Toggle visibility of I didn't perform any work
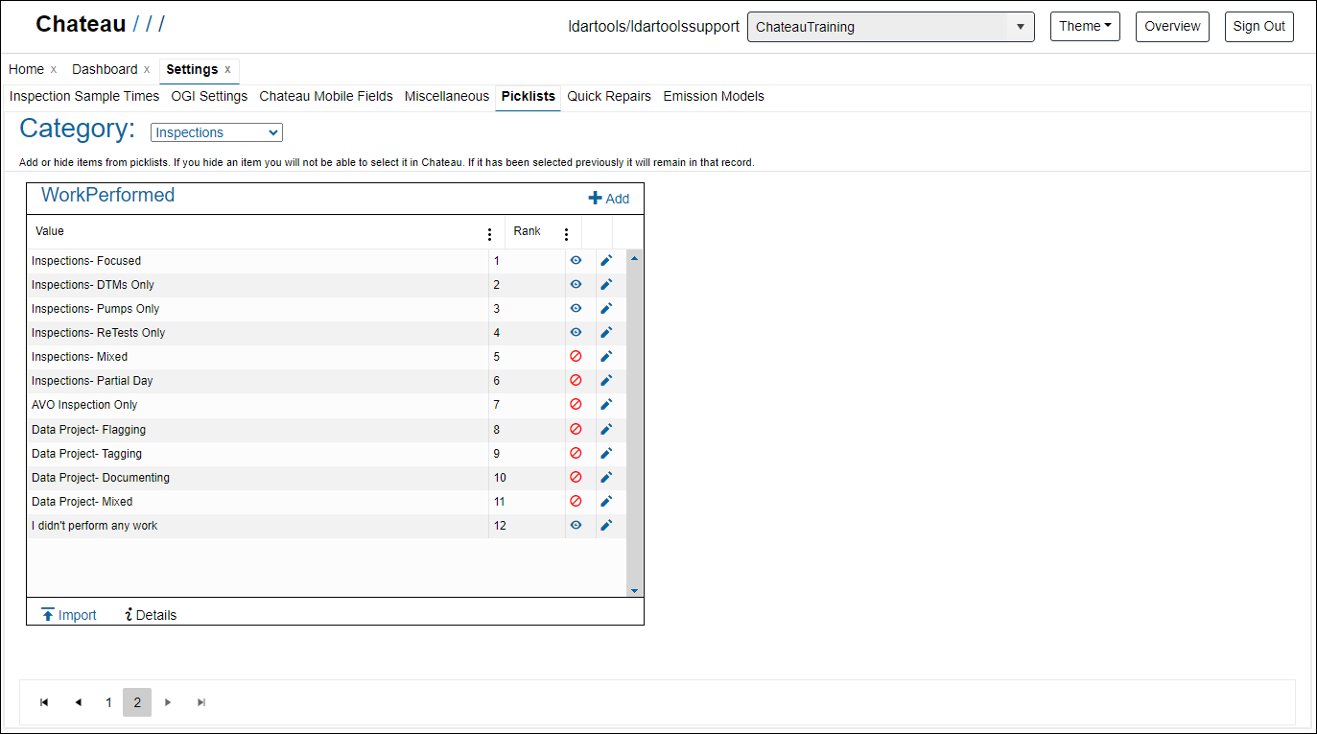This screenshot has width=1317, height=734. pos(576,525)
